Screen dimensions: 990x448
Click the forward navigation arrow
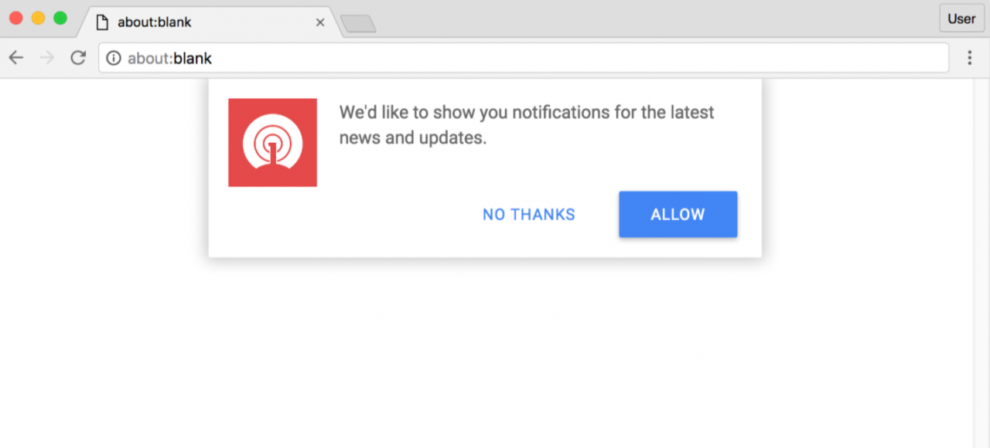pos(47,58)
